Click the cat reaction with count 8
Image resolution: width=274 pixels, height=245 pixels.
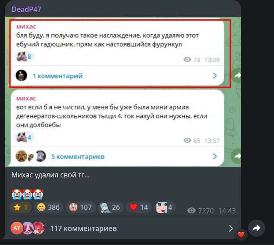pos(25,57)
